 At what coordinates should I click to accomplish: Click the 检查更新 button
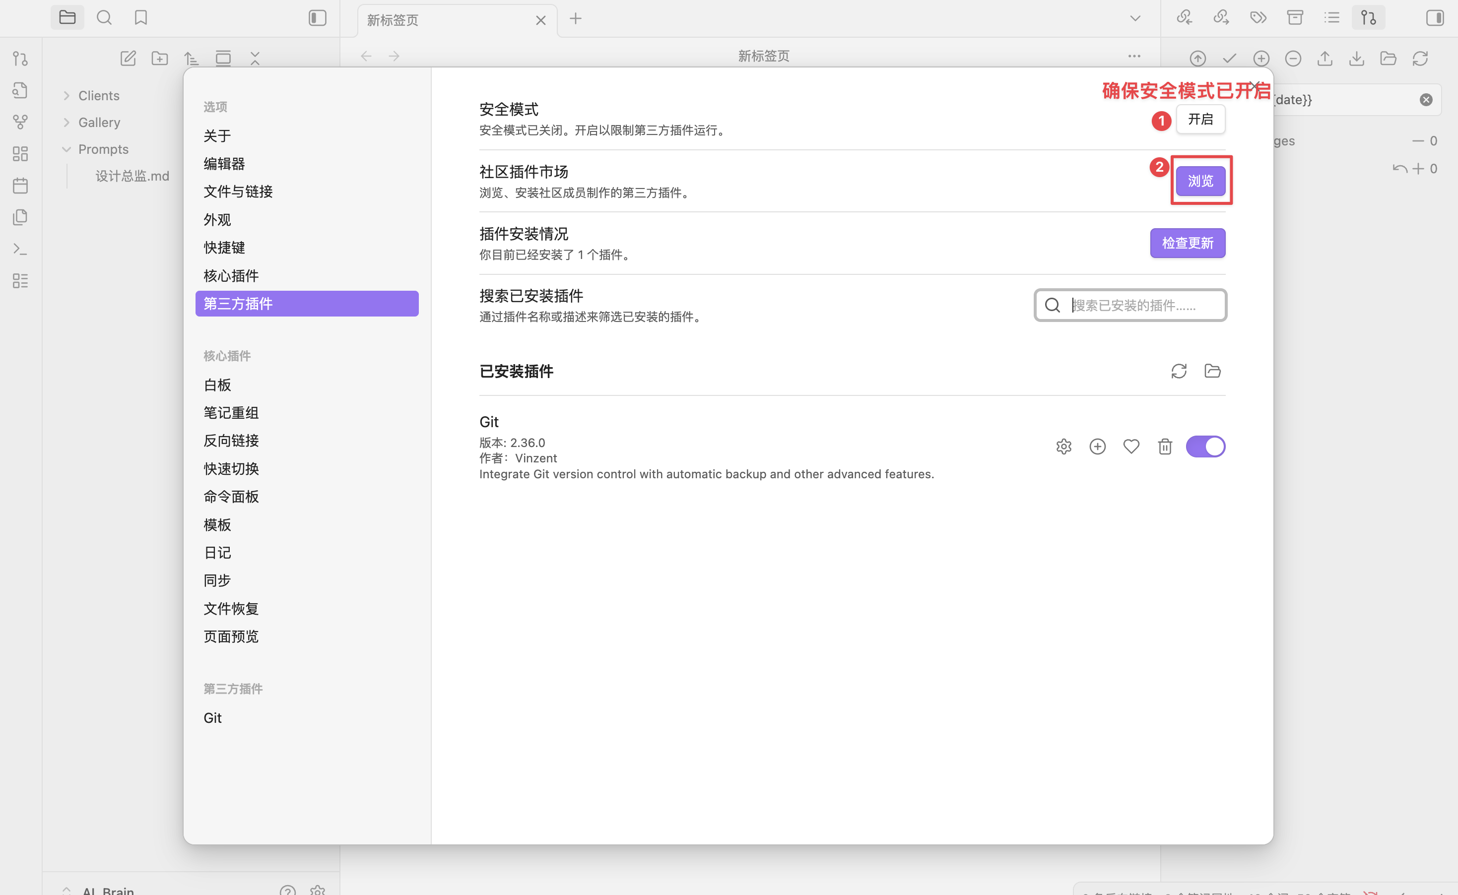pyautogui.click(x=1187, y=243)
